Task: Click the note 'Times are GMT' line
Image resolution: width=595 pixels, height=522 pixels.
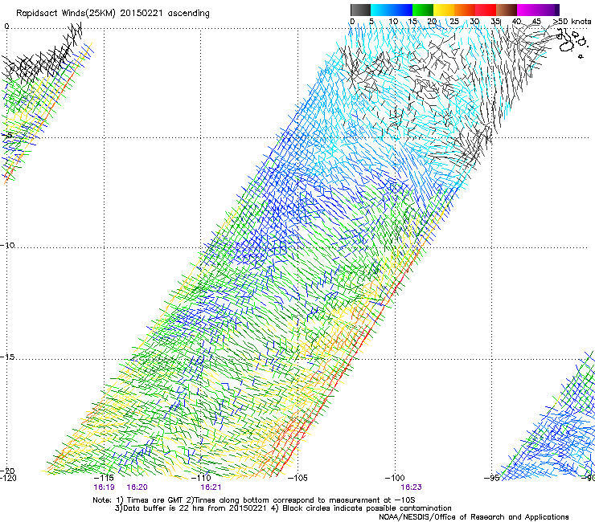Action: pyautogui.click(x=254, y=500)
